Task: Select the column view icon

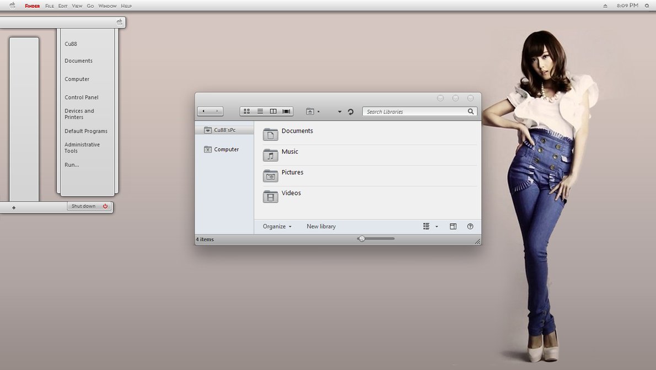Action: click(273, 111)
